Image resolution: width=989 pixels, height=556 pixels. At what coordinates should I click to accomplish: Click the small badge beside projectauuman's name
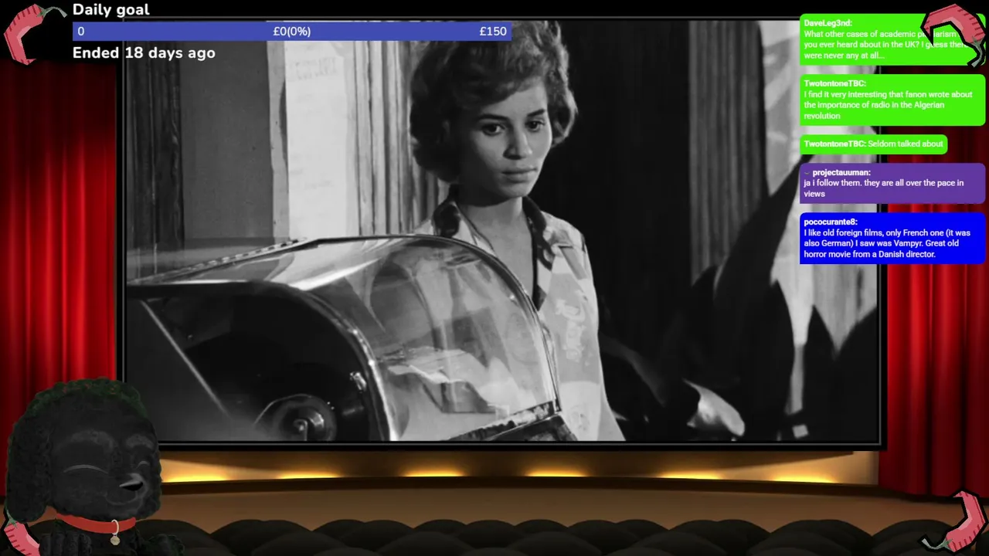click(x=807, y=173)
